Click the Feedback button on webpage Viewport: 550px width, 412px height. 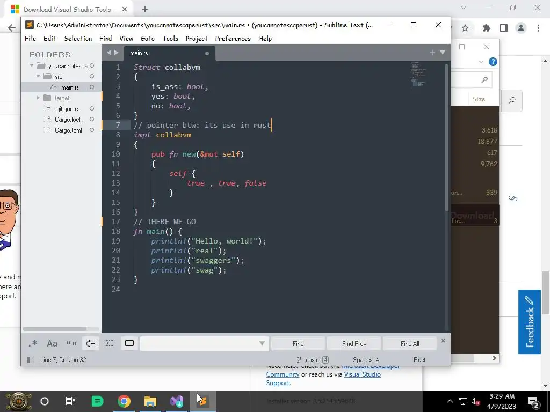(x=529, y=322)
